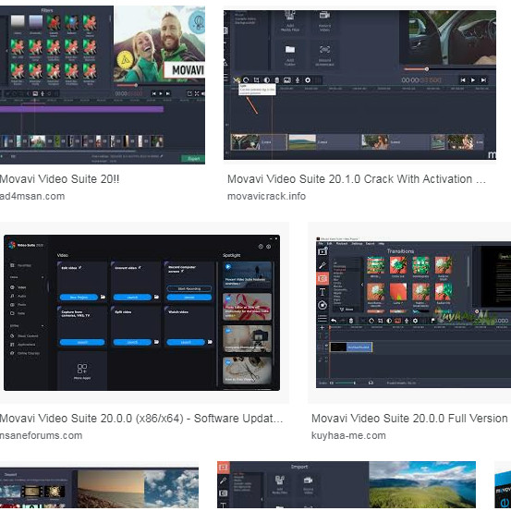Click Filters wand sidebar icon in kuyhaa-me.com image
511x511 pixels.
(x=322, y=265)
